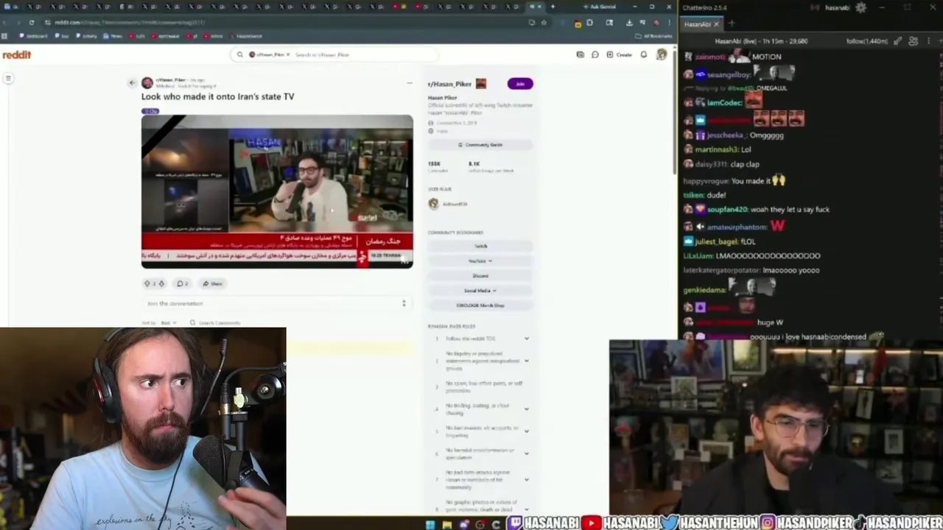Open the dashboard bookmark in bookmarks bar
Viewport: 943px width, 530px height.
coord(34,36)
